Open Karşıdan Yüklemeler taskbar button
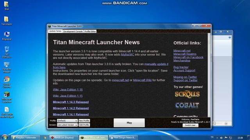This screenshot has width=250, height=140. [x=25, y=138]
